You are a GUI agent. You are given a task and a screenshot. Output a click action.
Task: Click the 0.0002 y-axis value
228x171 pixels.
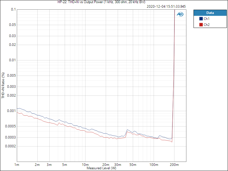[x=11, y=146]
